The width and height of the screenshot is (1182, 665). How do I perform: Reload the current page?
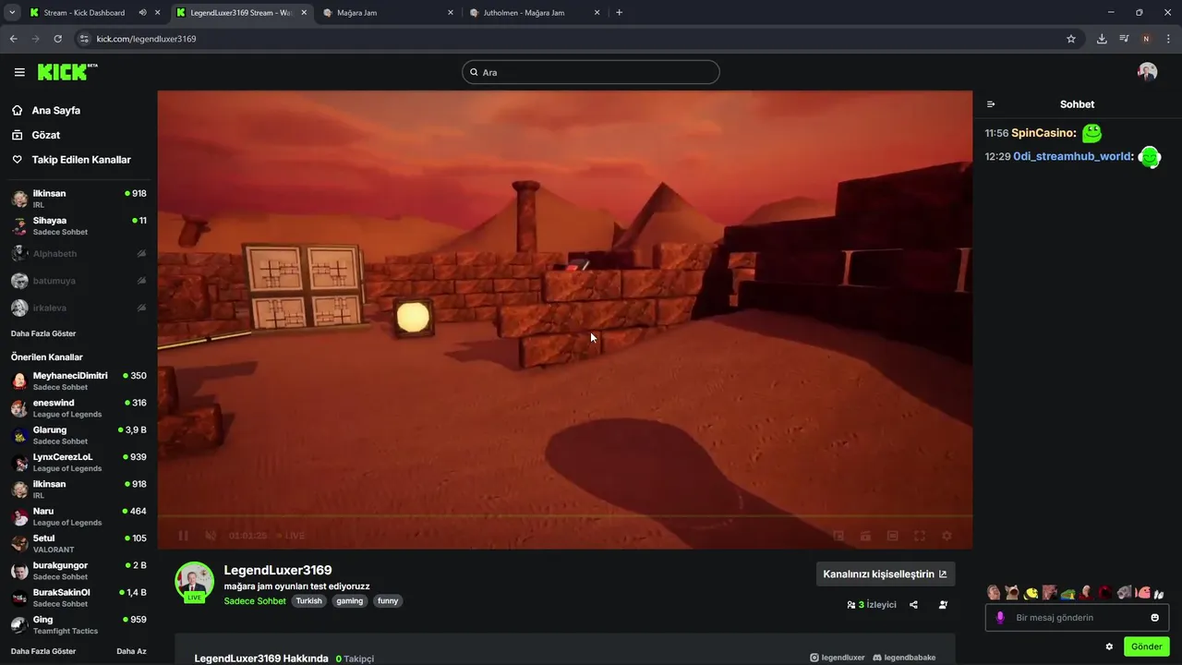[x=57, y=39]
